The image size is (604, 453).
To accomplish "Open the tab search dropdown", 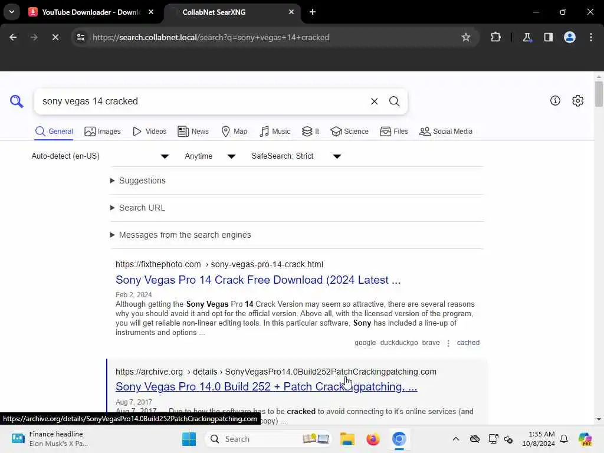I will click(12, 12).
